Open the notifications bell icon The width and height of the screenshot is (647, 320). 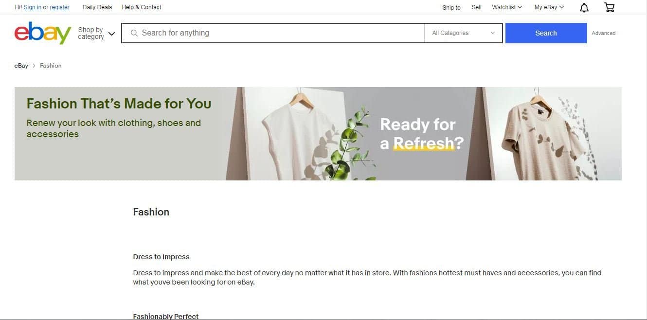click(x=584, y=7)
